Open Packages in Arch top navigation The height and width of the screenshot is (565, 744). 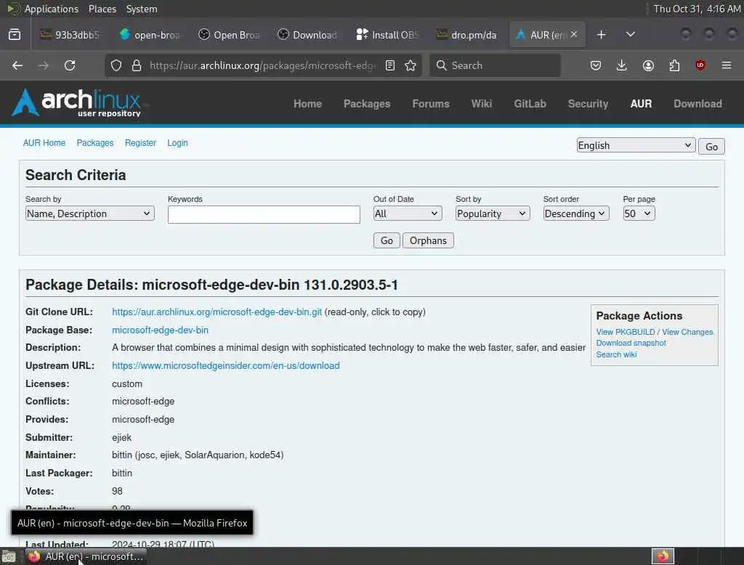[x=367, y=104]
